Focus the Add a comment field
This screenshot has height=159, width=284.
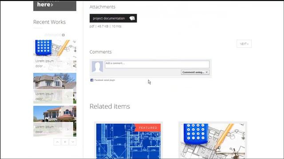coord(157,64)
